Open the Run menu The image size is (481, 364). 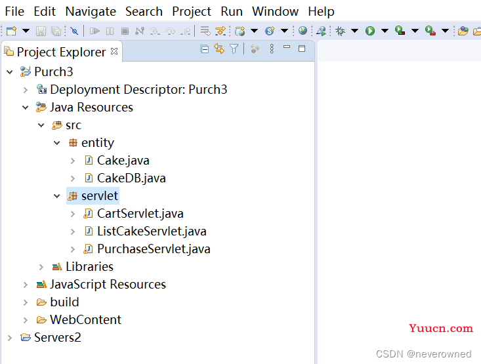point(232,12)
